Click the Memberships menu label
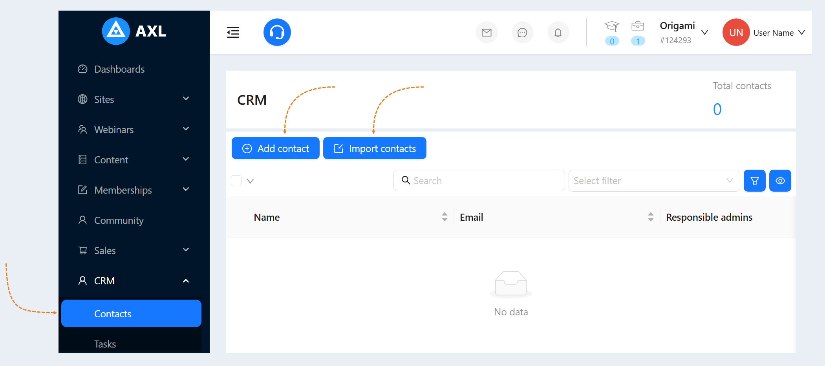825x366 pixels. (123, 190)
